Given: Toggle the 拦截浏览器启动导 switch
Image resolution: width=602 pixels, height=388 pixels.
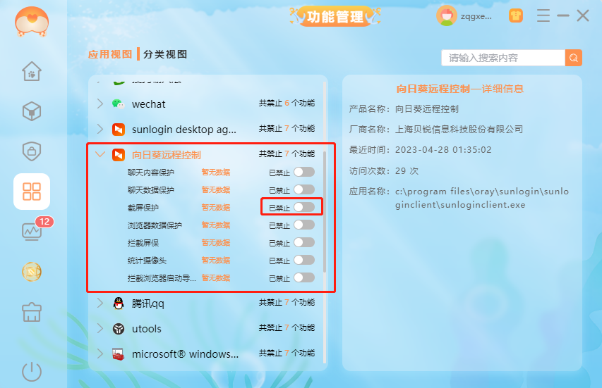Looking at the screenshot, I should pos(304,277).
